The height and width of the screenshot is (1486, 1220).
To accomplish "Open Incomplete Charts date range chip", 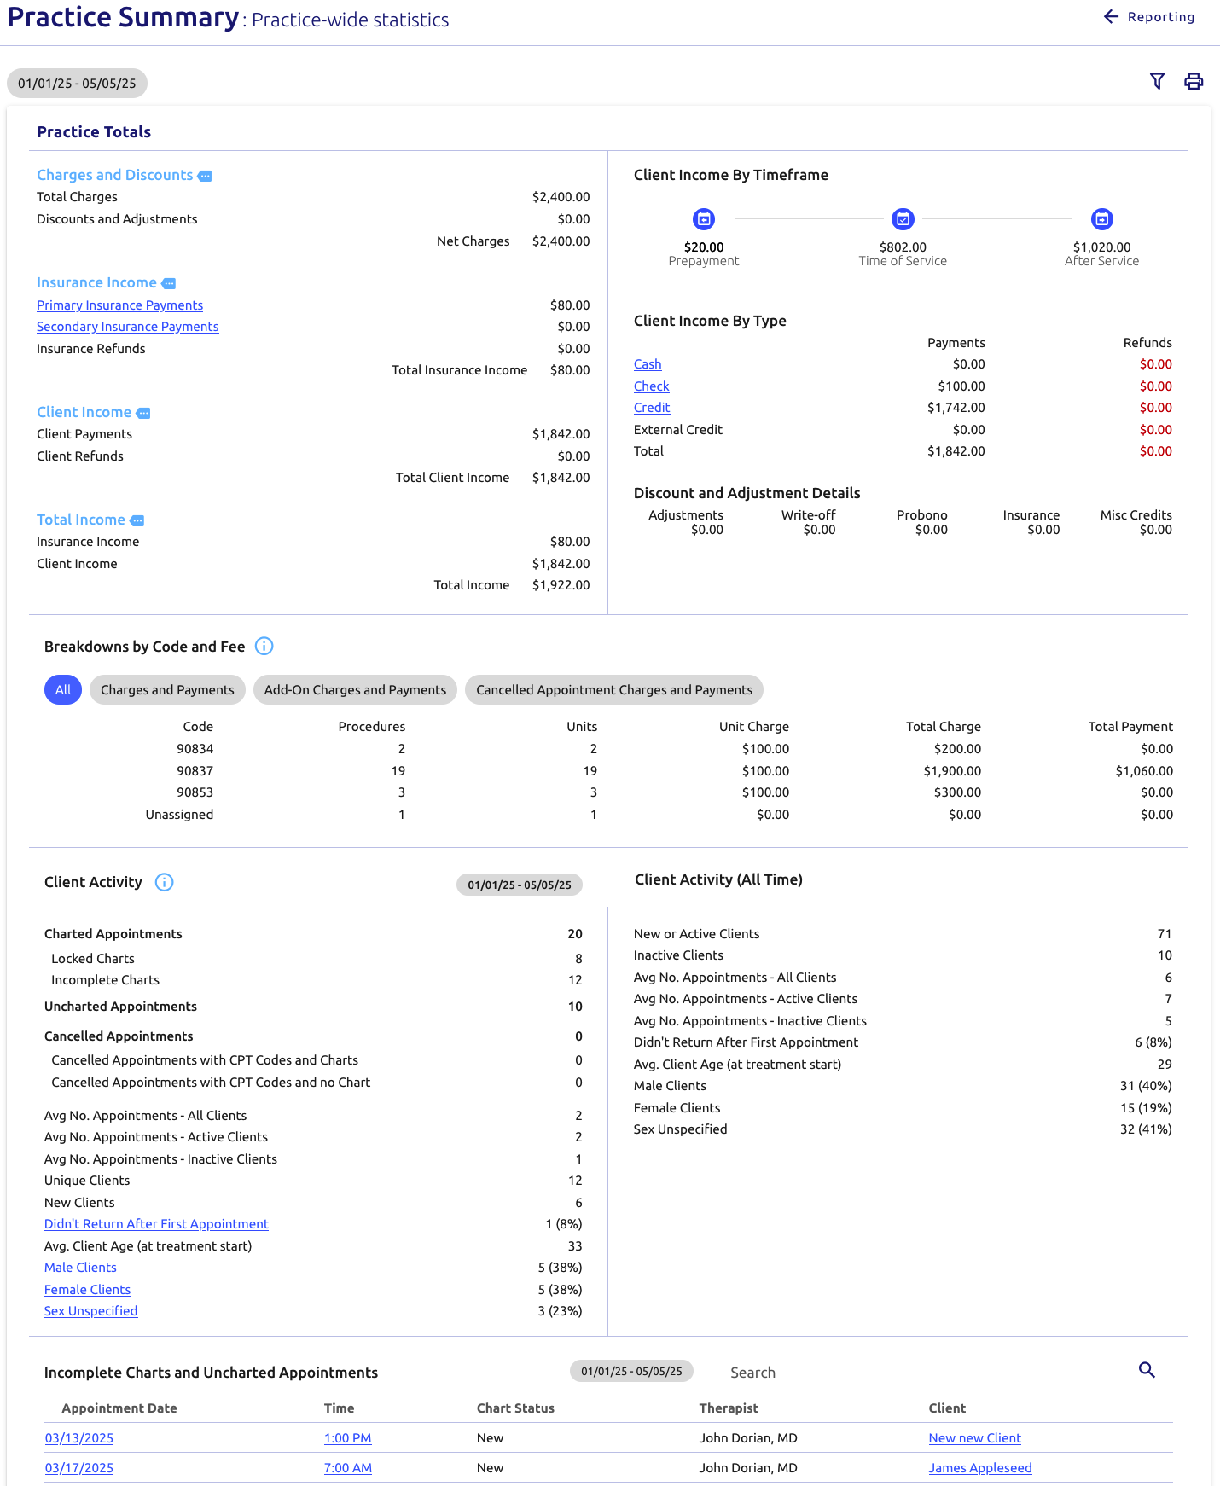I will (631, 1371).
